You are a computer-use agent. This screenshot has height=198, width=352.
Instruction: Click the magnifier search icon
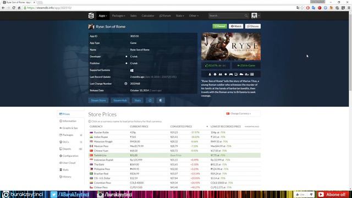tap(246, 16)
